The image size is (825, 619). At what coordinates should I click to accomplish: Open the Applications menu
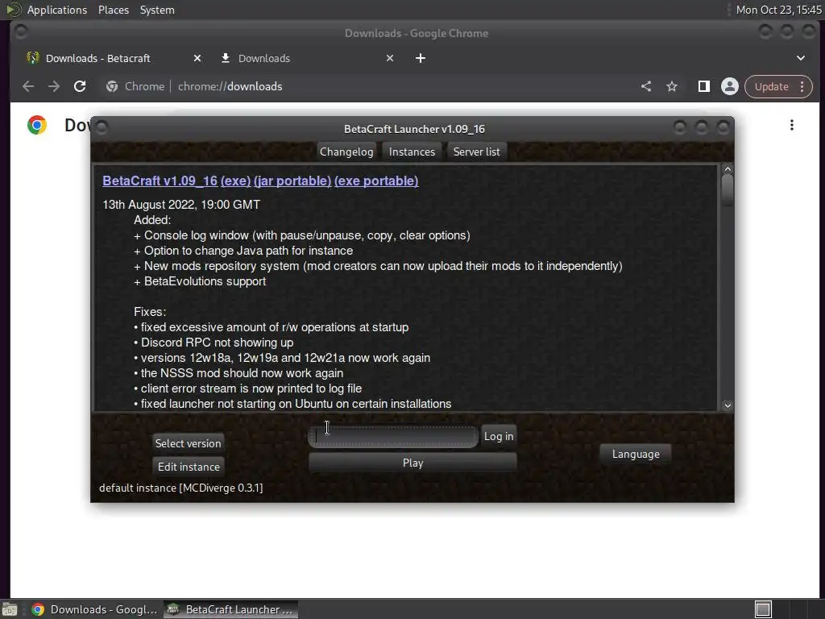click(57, 10)
